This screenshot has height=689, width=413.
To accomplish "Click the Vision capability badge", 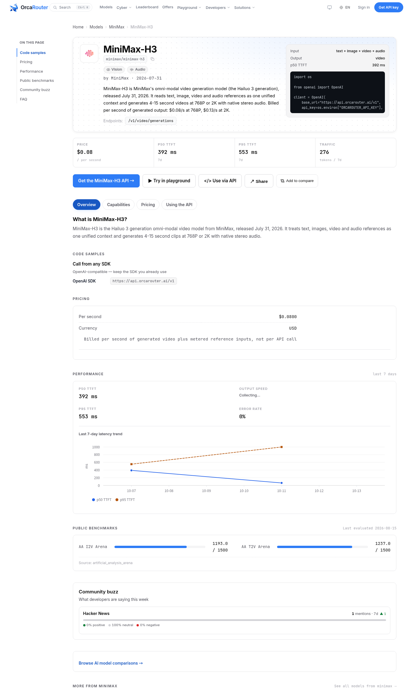I will (114, 69).
